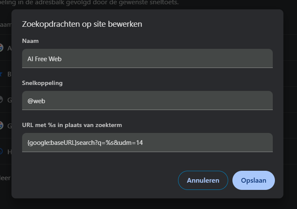
Task: Click the dimmed adresbalk description text at the top
Action: point(89,3)
